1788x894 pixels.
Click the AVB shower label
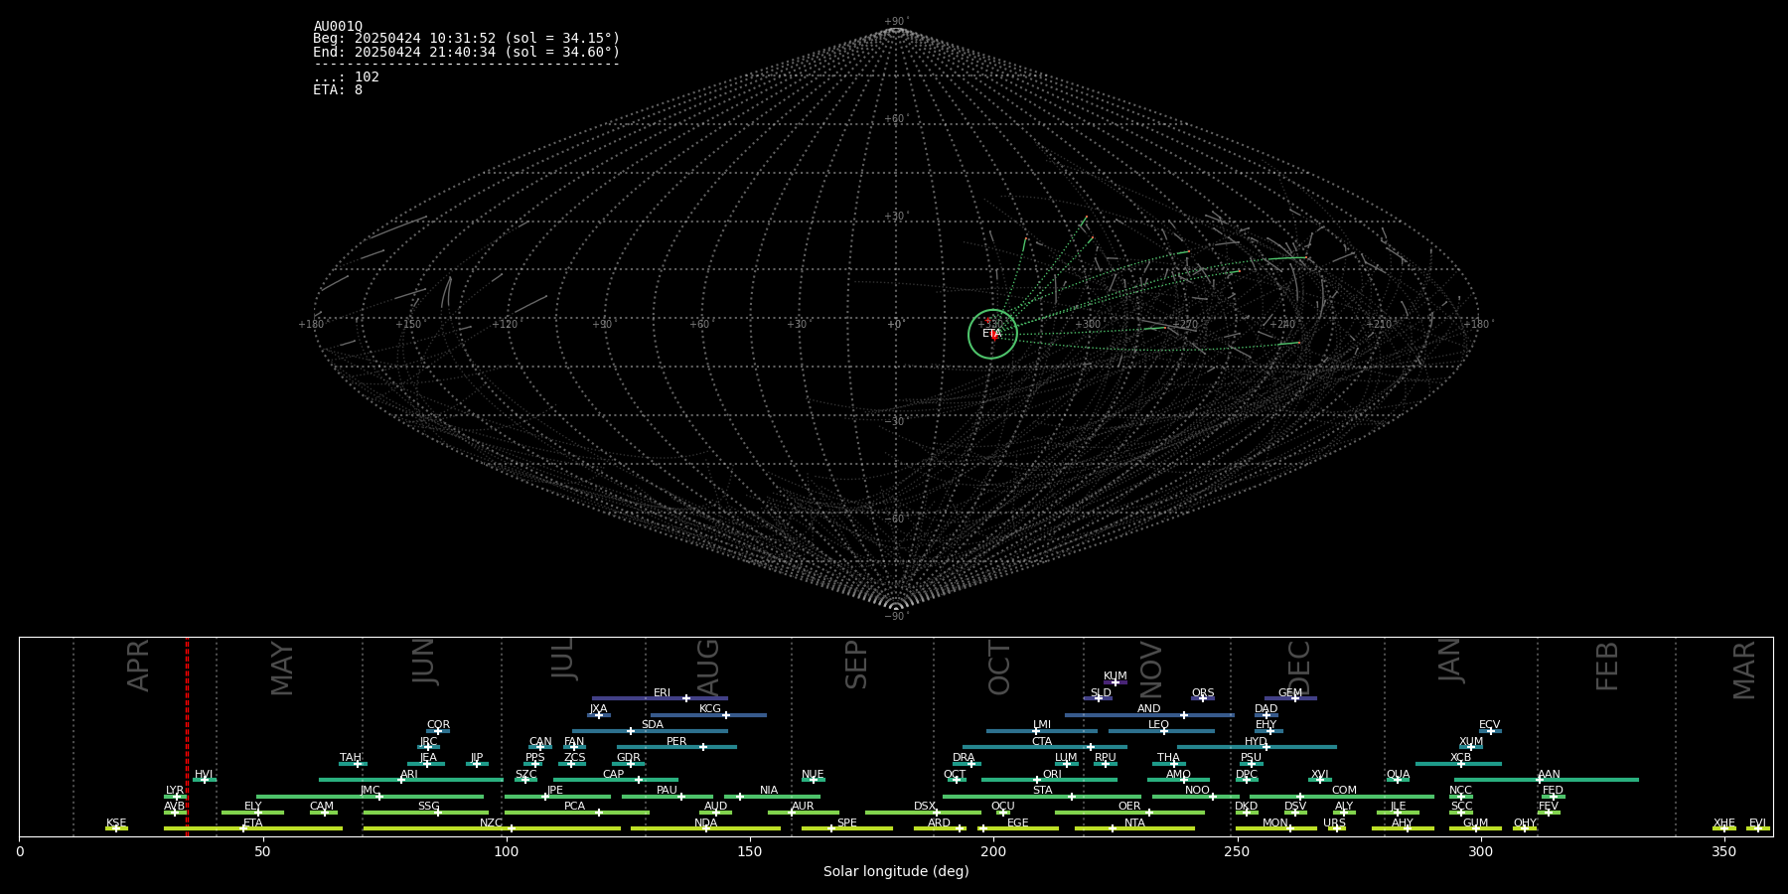point(174,807)
